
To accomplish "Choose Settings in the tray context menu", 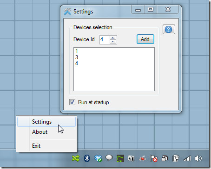I will pyautogui.click(x=46, y=122).
